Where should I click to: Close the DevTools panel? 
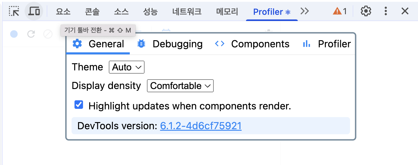coord(405,11)
